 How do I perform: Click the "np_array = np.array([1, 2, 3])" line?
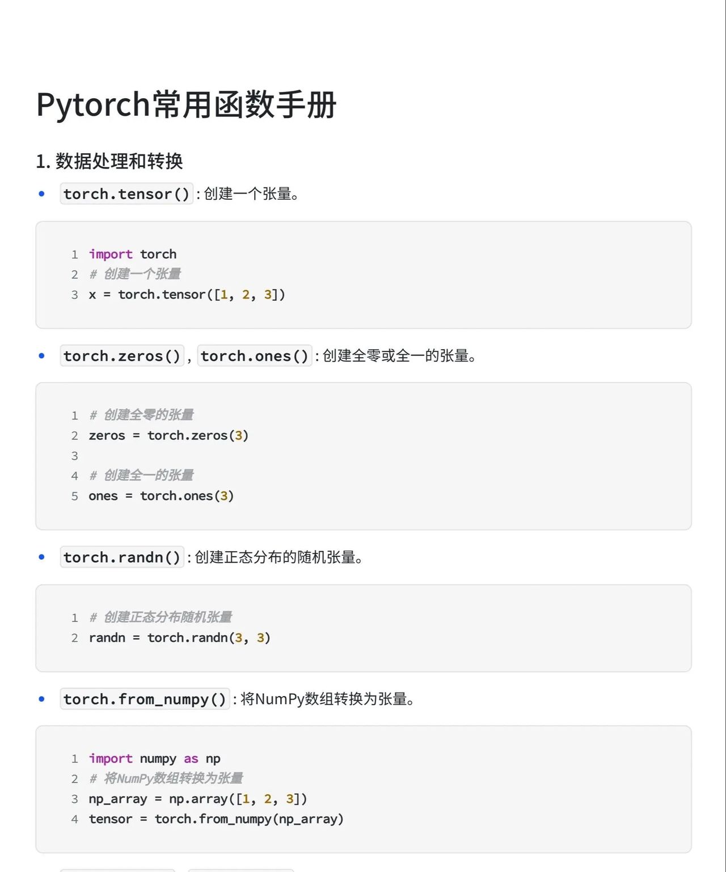coord(197,799)
